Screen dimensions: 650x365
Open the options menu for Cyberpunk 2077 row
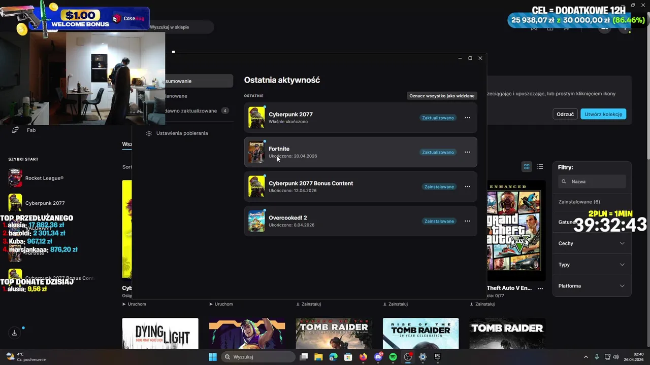467,118
